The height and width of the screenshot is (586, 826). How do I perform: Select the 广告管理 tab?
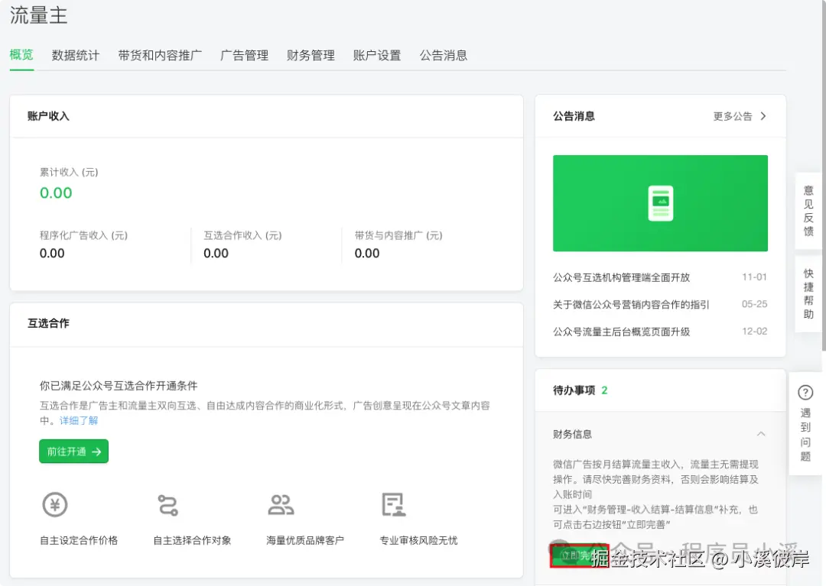point(244,55)
